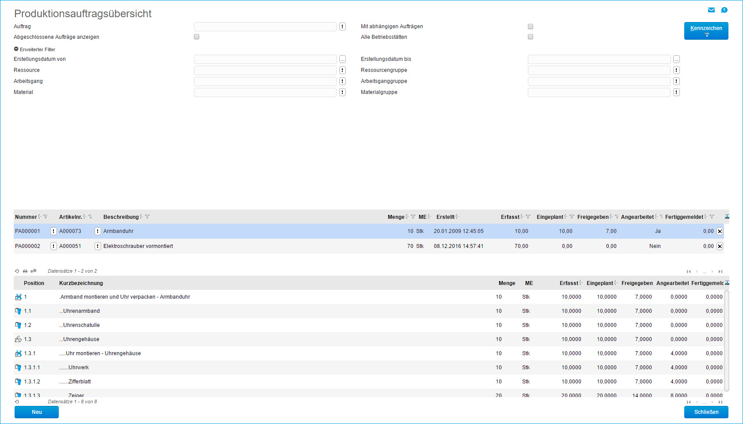Print the production orders table

[25, 271]
